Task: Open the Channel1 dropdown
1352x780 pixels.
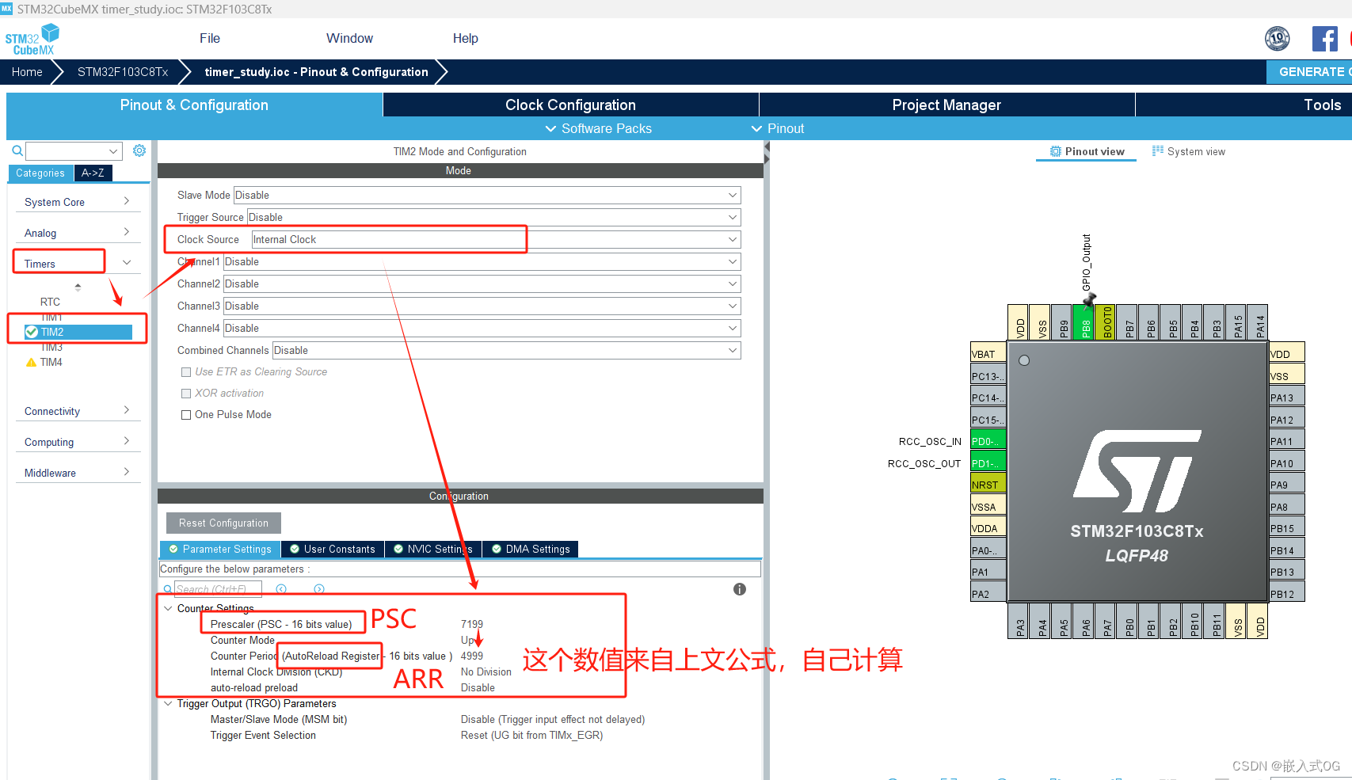Action: (x=482, y=261)
